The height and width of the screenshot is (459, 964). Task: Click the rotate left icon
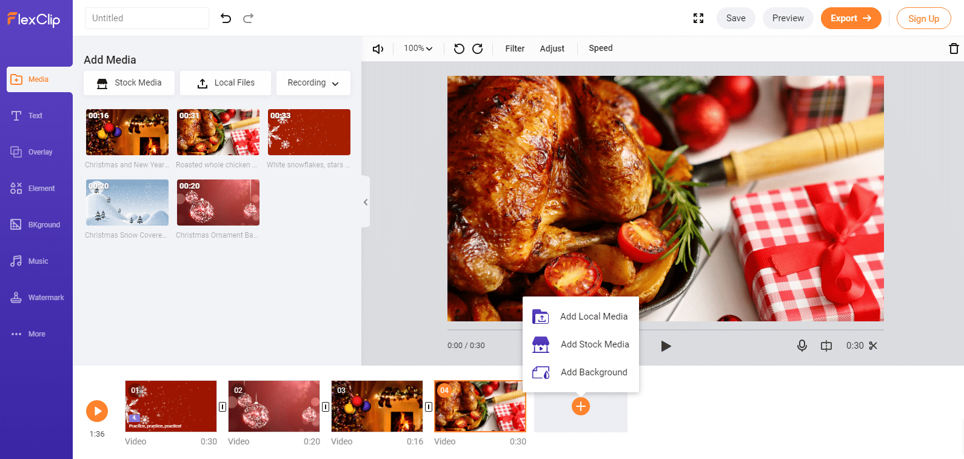tap(459, 49)
